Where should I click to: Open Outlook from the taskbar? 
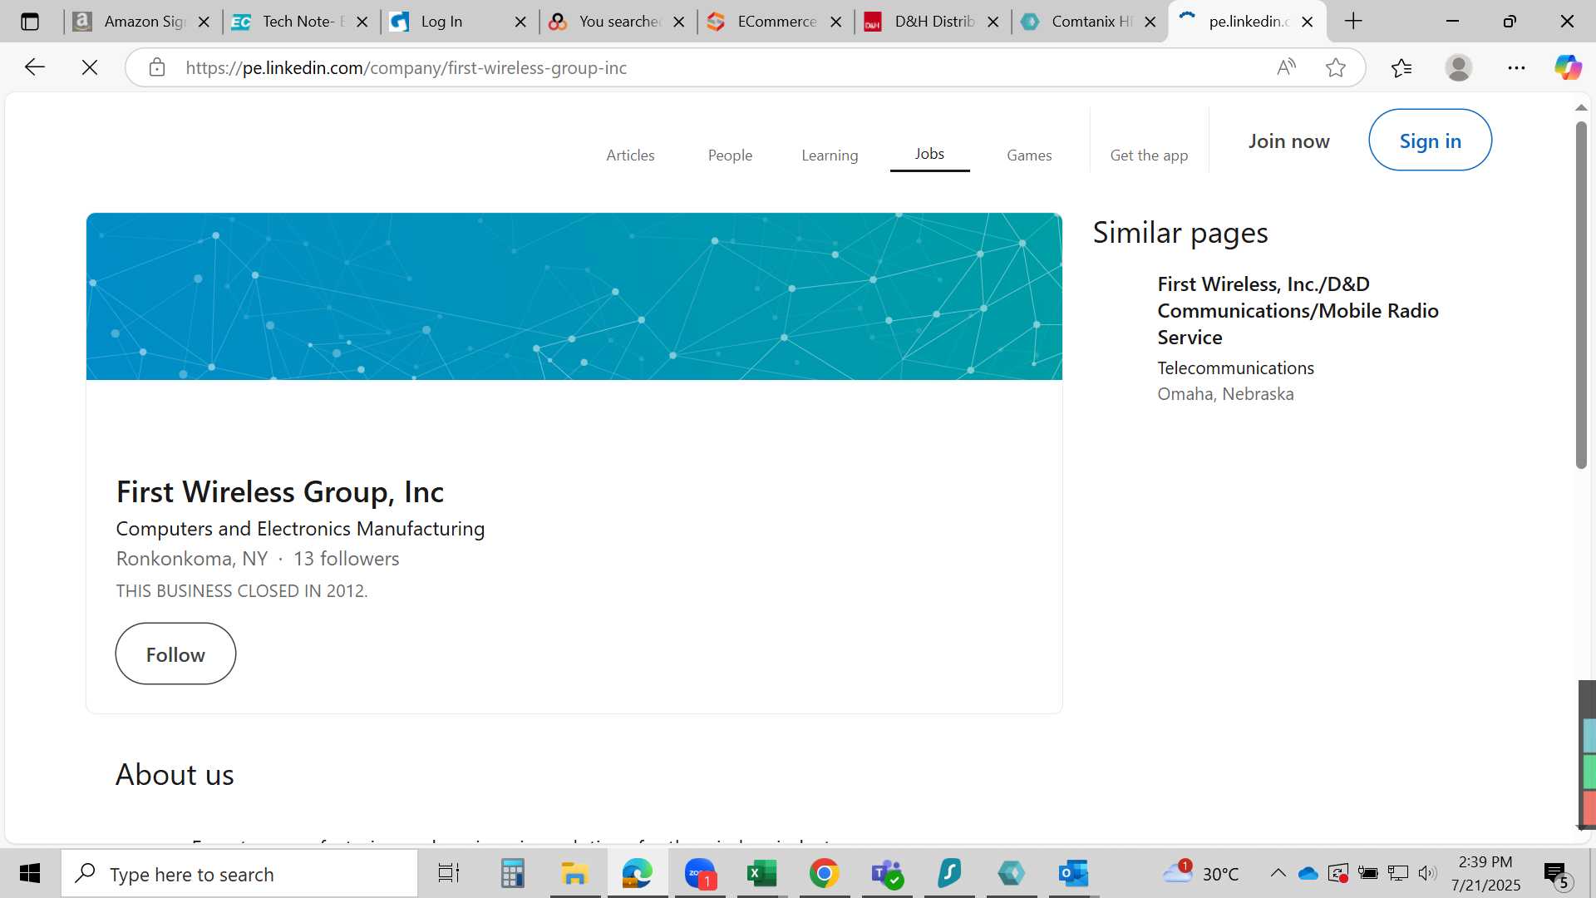1073,873
